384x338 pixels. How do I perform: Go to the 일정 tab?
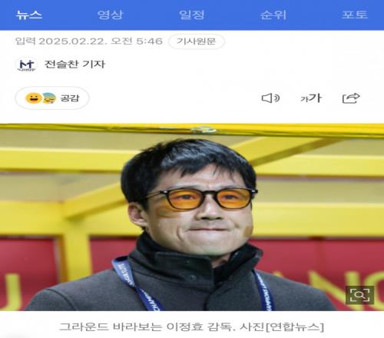(192, 15)
